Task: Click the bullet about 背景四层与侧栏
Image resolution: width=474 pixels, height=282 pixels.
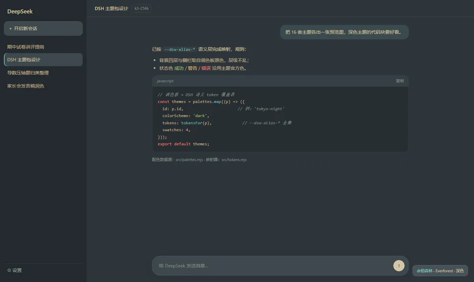Action: point(204,60)
